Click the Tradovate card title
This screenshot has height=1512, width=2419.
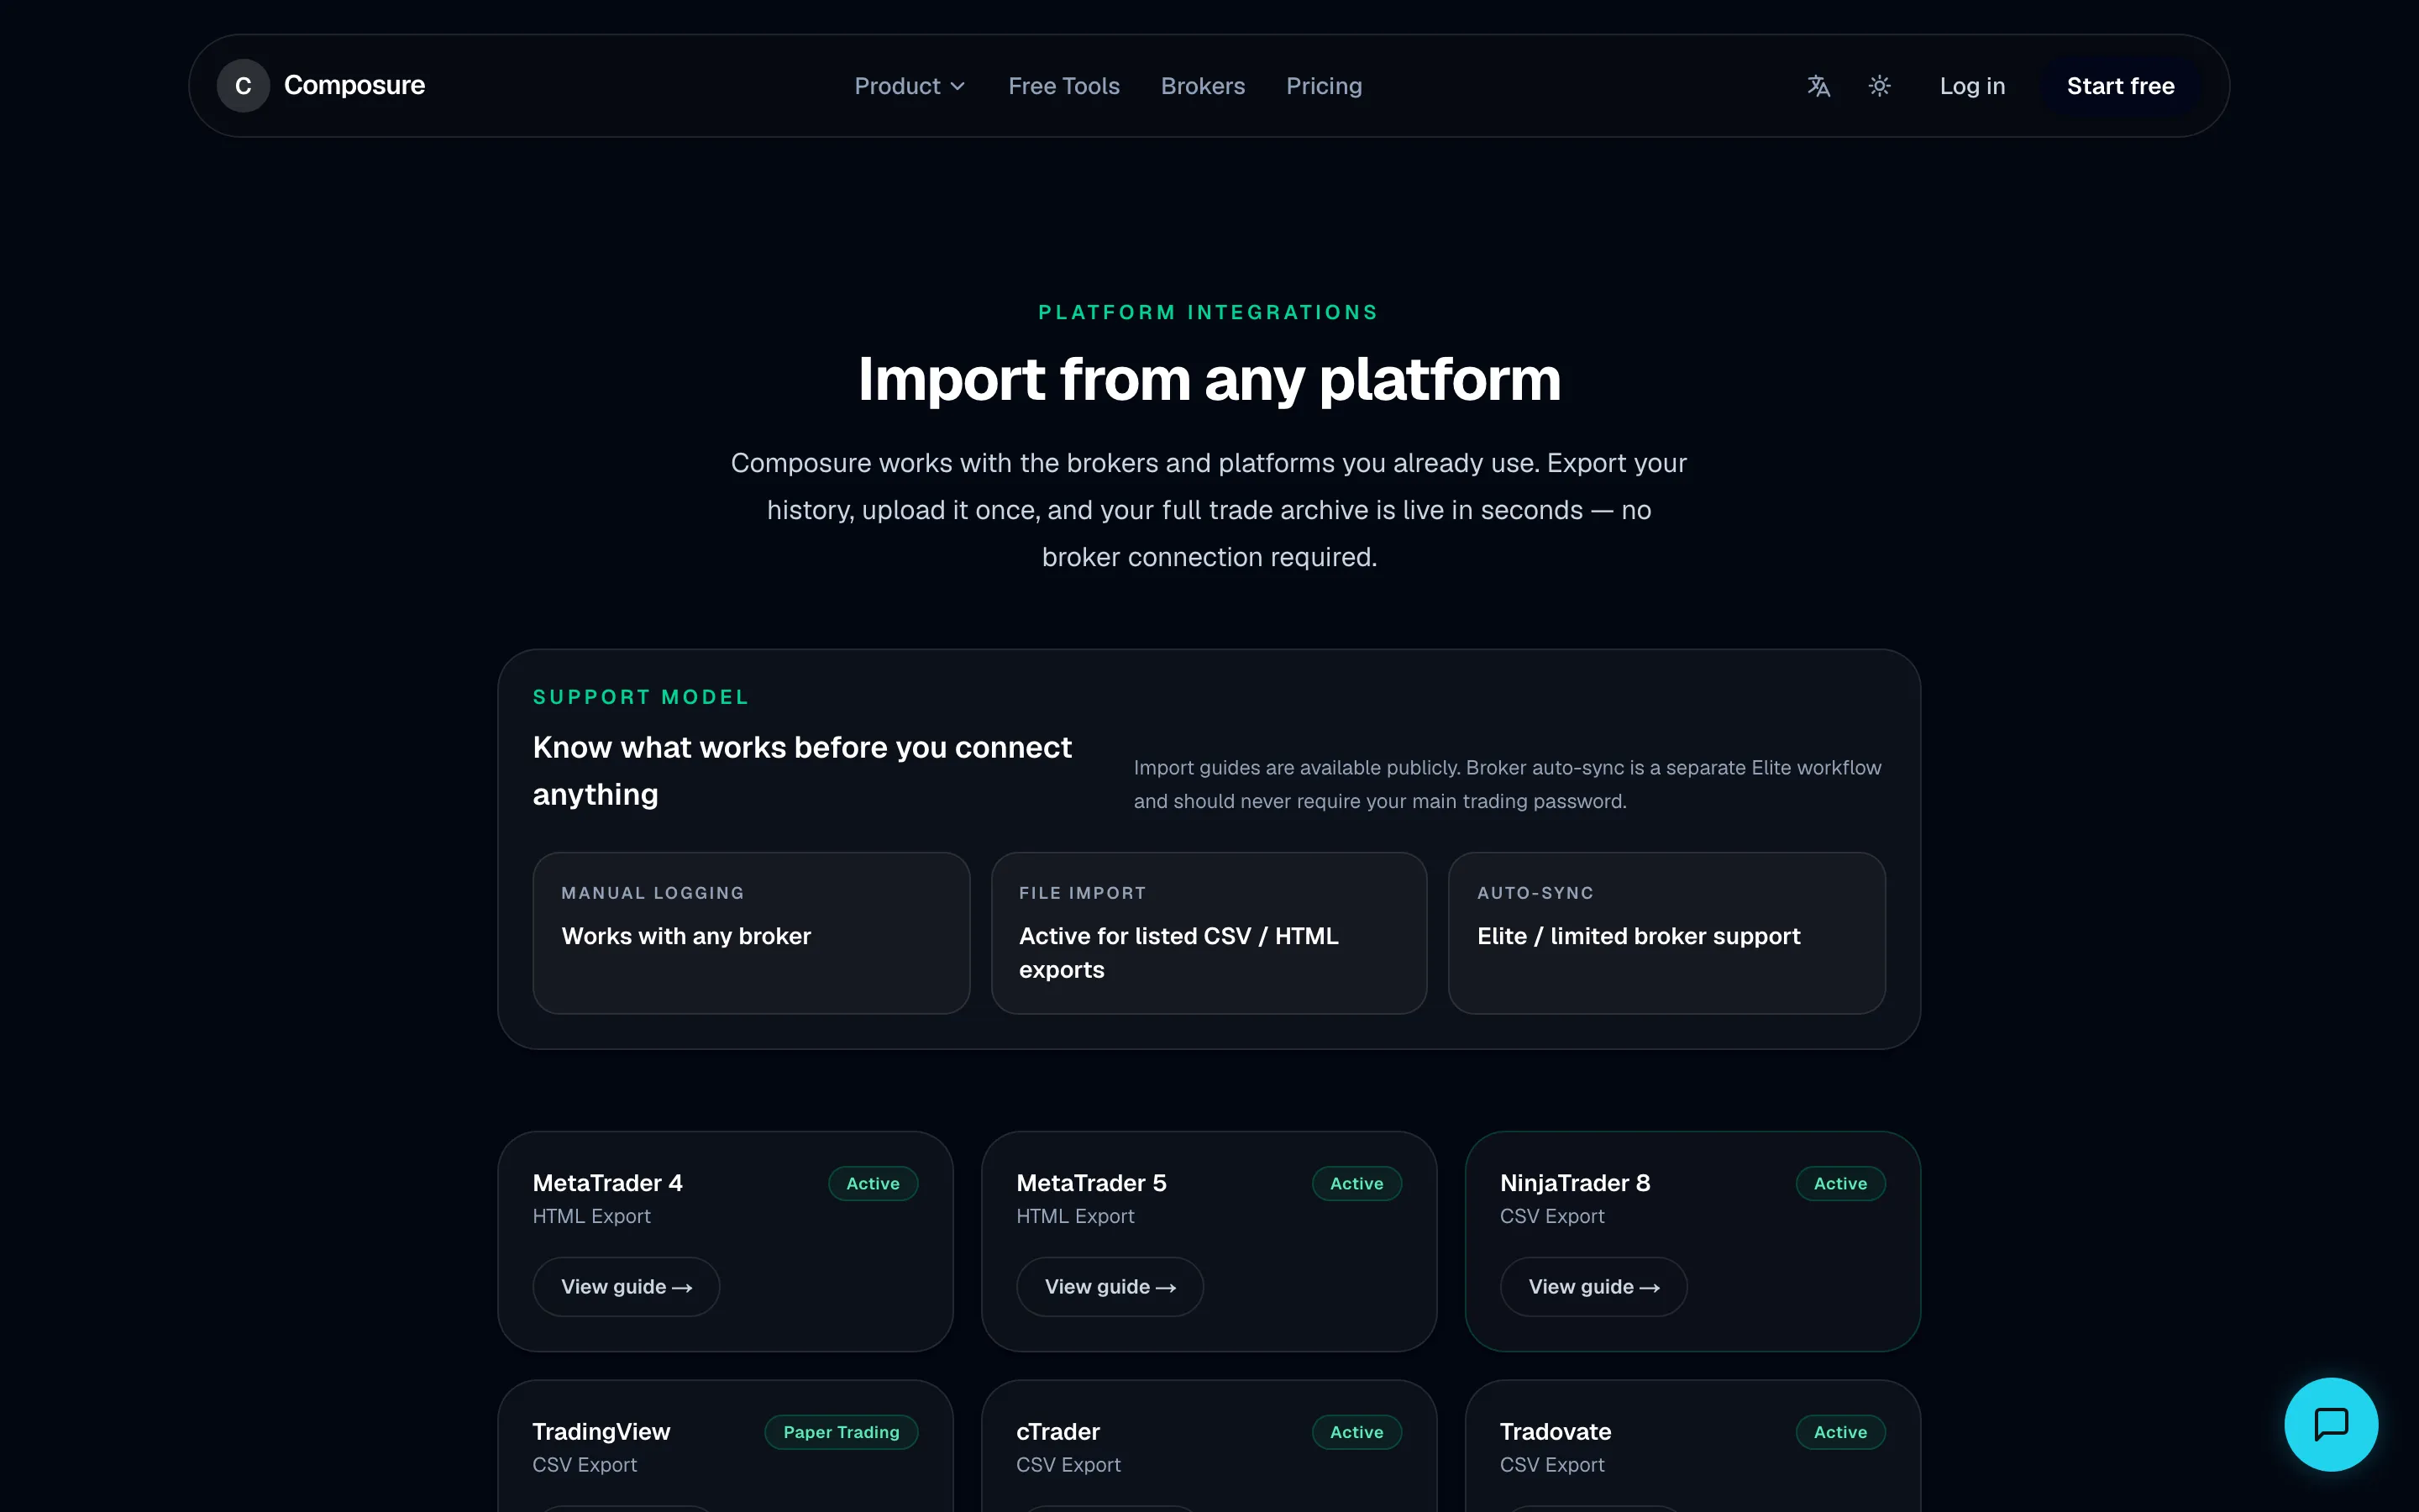coord(1556,1432)
